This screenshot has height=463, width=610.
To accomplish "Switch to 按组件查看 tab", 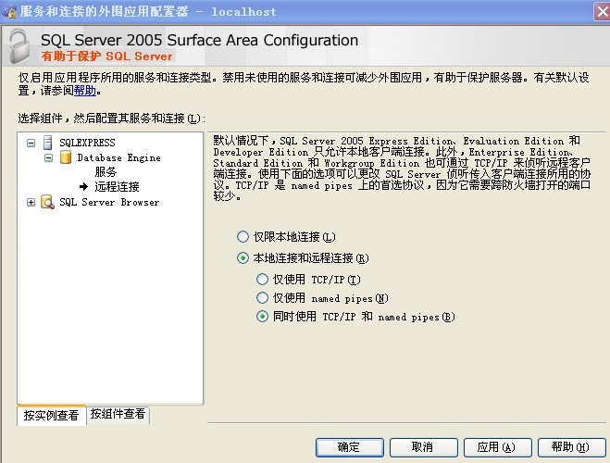I will (118, 414).
